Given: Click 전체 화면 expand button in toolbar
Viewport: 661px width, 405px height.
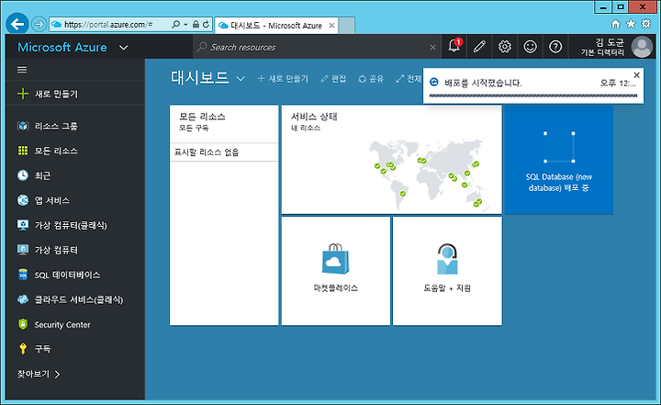Looking at the screenshot, I should 409,78.
